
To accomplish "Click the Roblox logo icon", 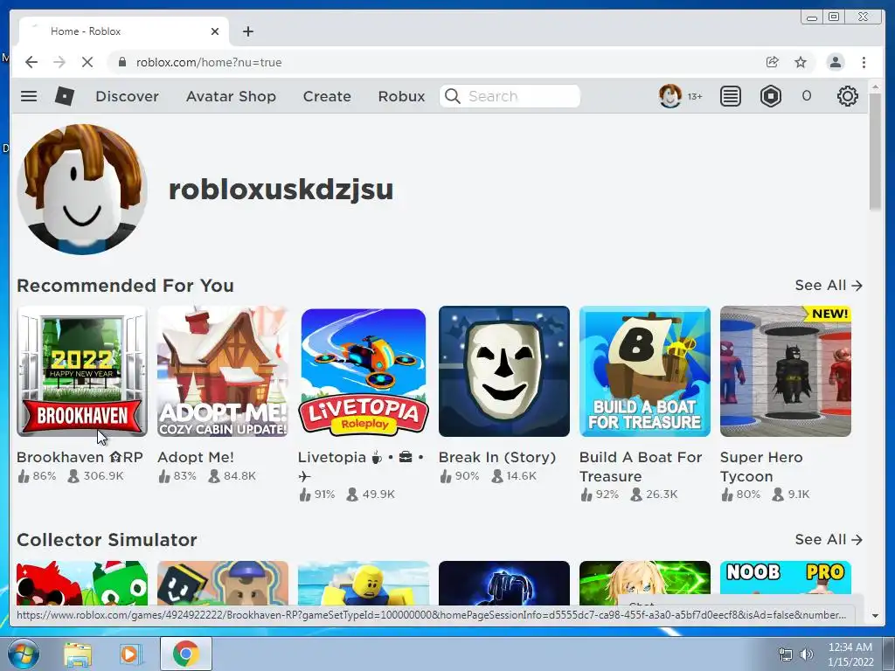I will coord(65,96).
